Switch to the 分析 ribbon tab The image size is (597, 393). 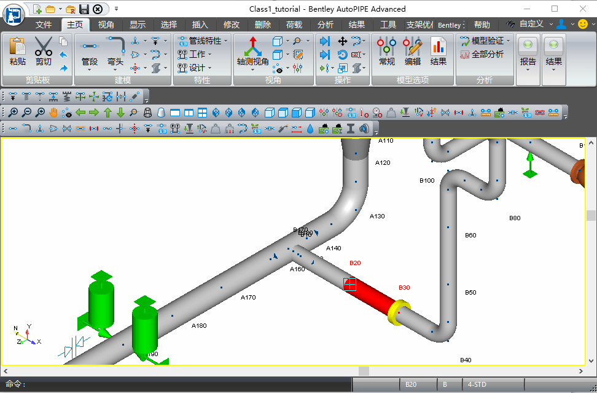[x=325, y=25]
